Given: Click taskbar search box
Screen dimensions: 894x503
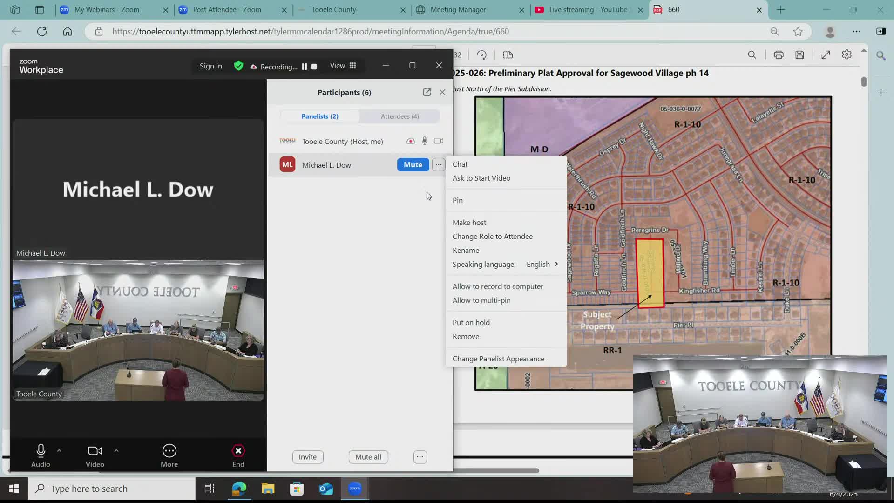Looking at the screenshot, I should click(x=112, y=489).
